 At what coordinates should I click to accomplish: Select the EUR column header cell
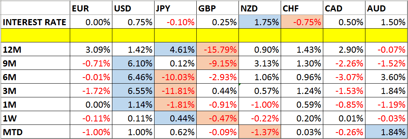(91, 9)
